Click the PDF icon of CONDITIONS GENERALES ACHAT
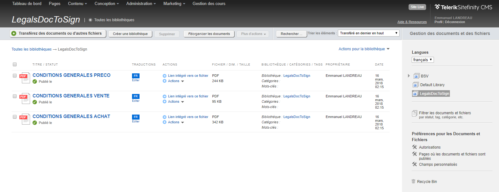The image size is (499, 192). pos(24,119)
